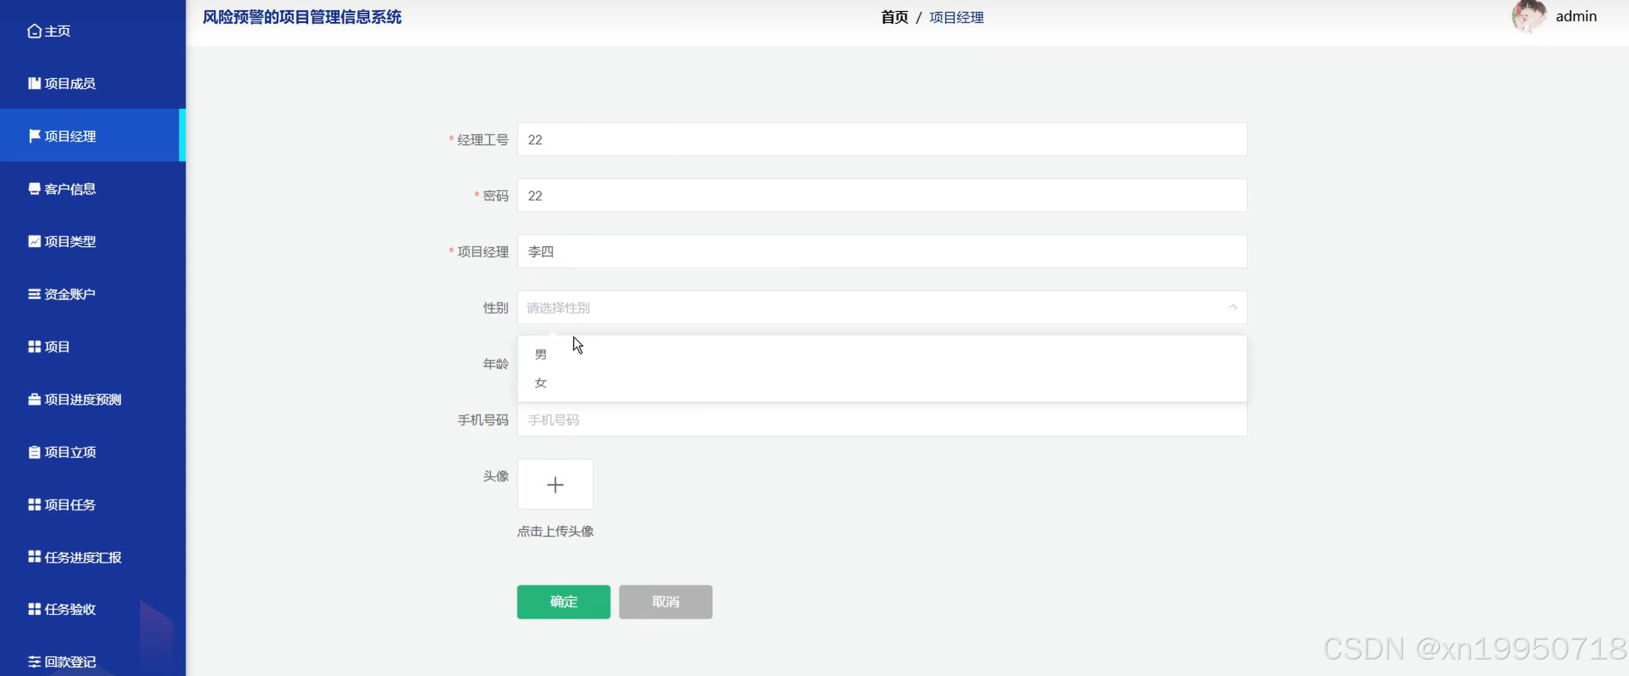1629x676 pixels.
Task: Collapse the 性别 dropdown arrow
Action: pos(1232,308)
